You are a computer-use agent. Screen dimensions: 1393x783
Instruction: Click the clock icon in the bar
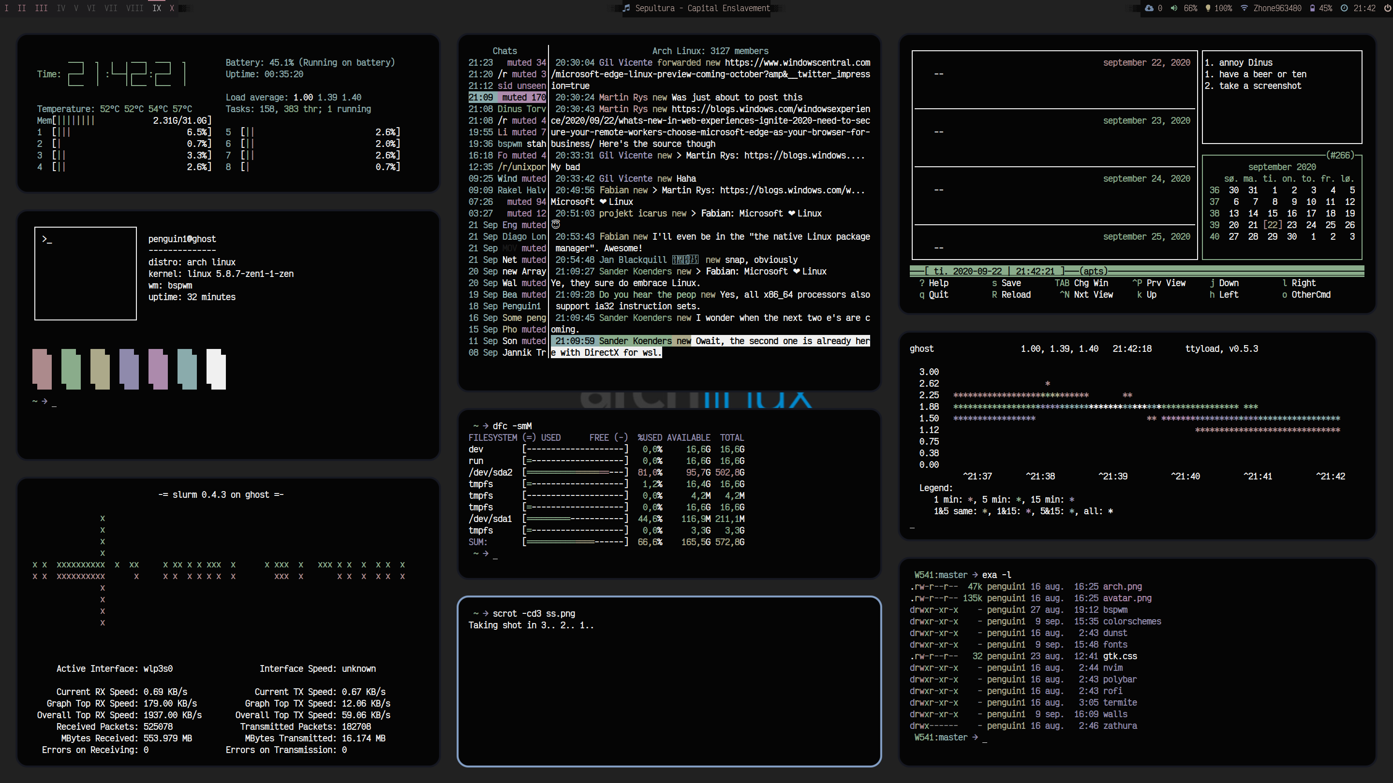[1344, 8]
